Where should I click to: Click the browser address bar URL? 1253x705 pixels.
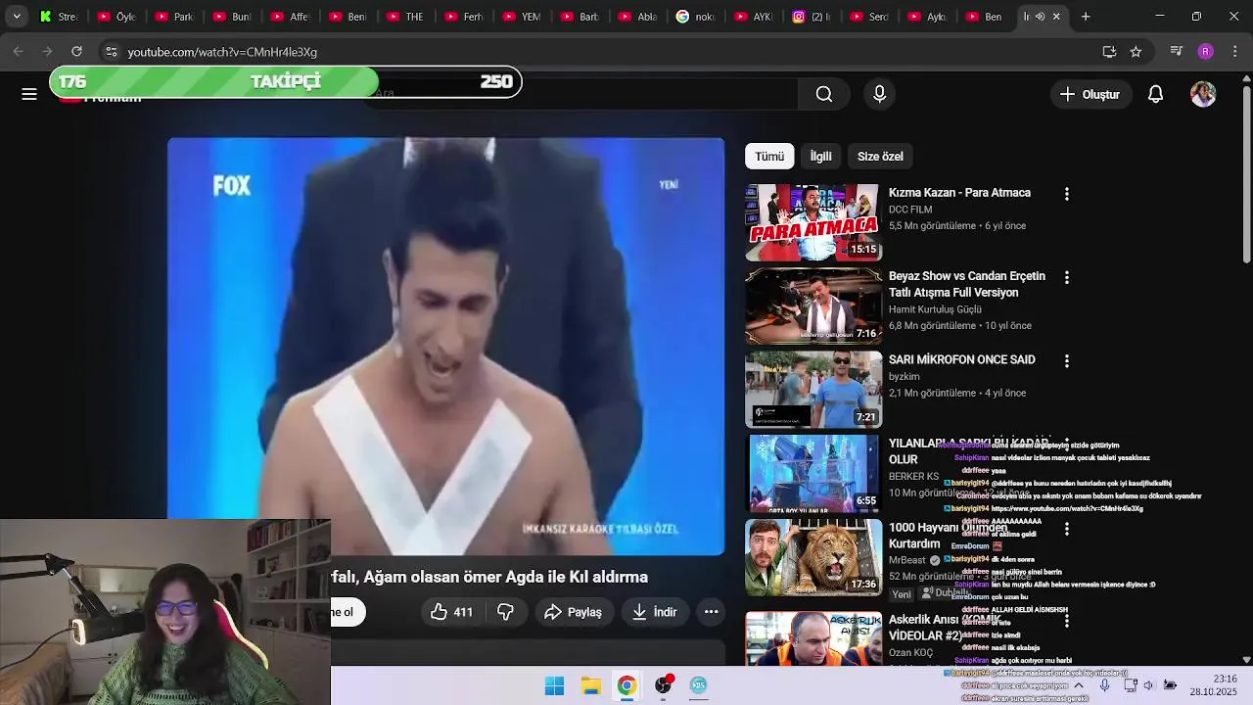(222, 52)
